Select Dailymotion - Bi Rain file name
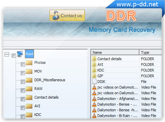This screenshot has height=122, width=165. click(117, 116)
